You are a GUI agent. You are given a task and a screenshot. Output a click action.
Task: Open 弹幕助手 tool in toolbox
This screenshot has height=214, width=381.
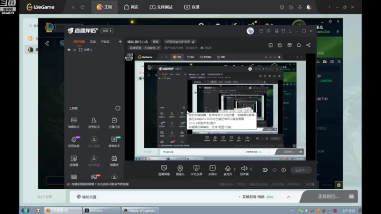pos(74,123)
